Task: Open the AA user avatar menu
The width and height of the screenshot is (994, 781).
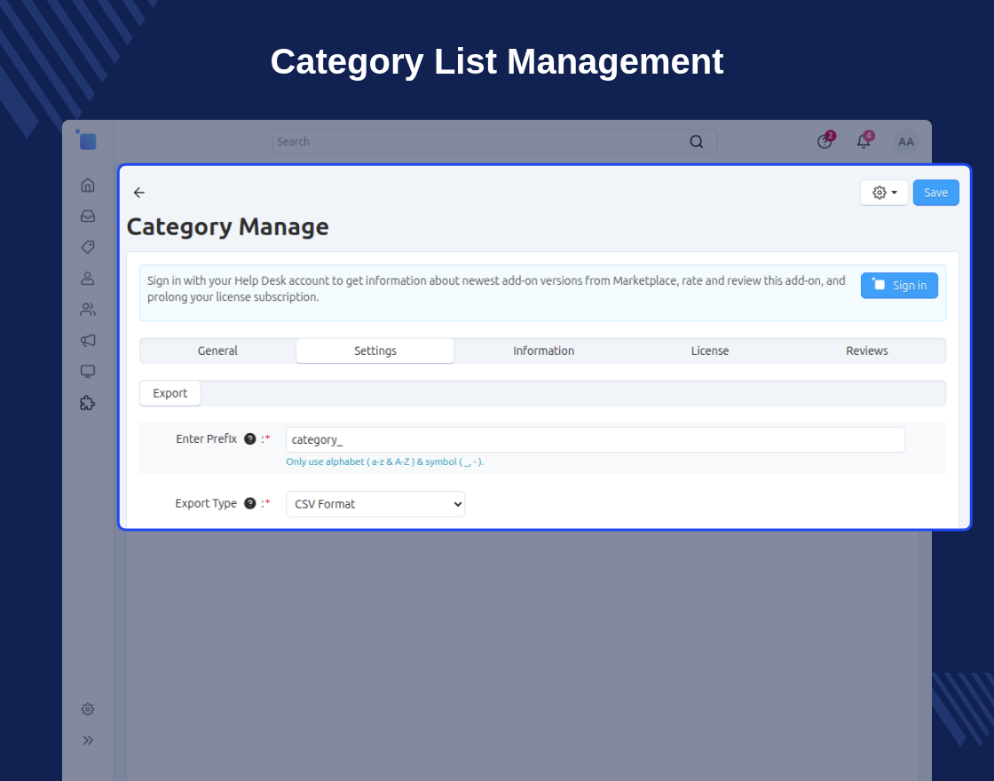Action: [906, 141]
